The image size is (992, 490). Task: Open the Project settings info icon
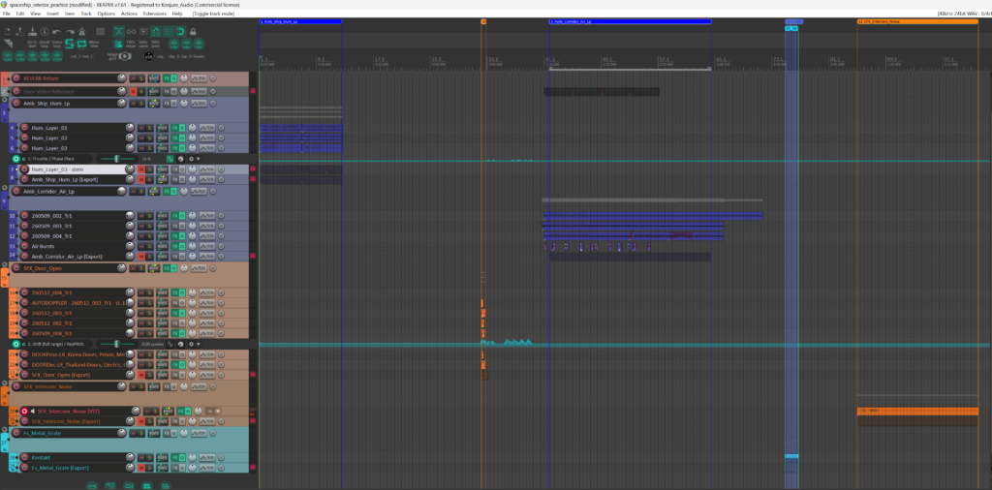click(x=45, y=32)
